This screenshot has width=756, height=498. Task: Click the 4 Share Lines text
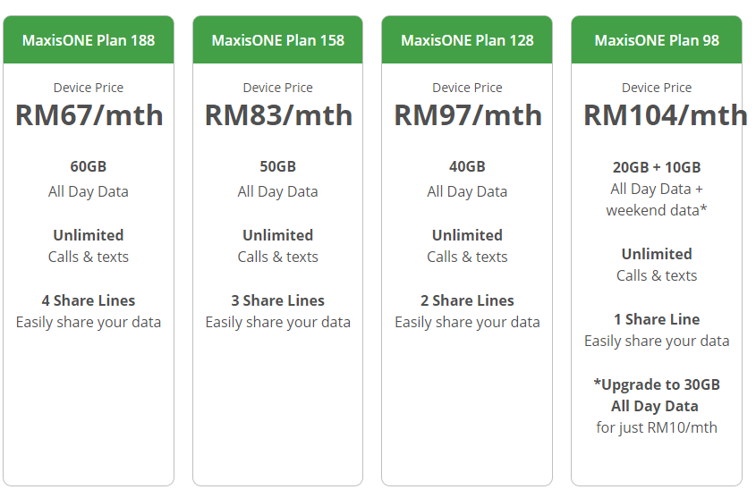[x=89, y=300]
